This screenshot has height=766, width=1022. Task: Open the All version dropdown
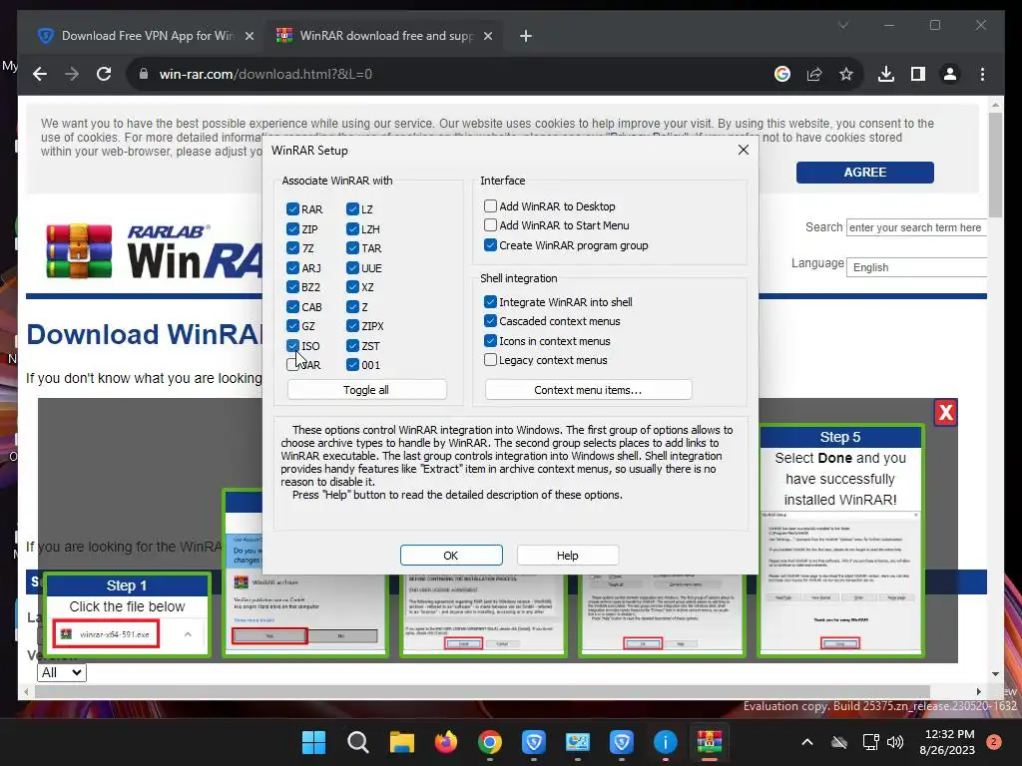point(62,672)
